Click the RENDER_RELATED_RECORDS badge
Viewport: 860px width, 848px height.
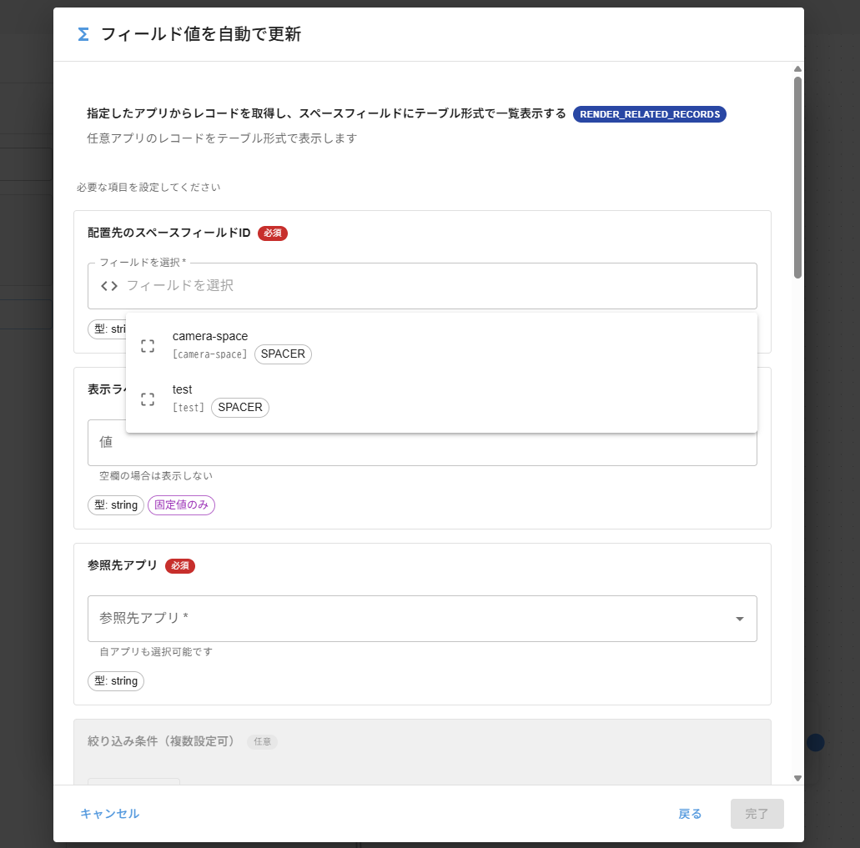[x=650, y=114]
